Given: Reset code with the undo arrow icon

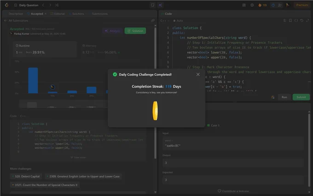Looking at the screenshot, I should [302, 20].
